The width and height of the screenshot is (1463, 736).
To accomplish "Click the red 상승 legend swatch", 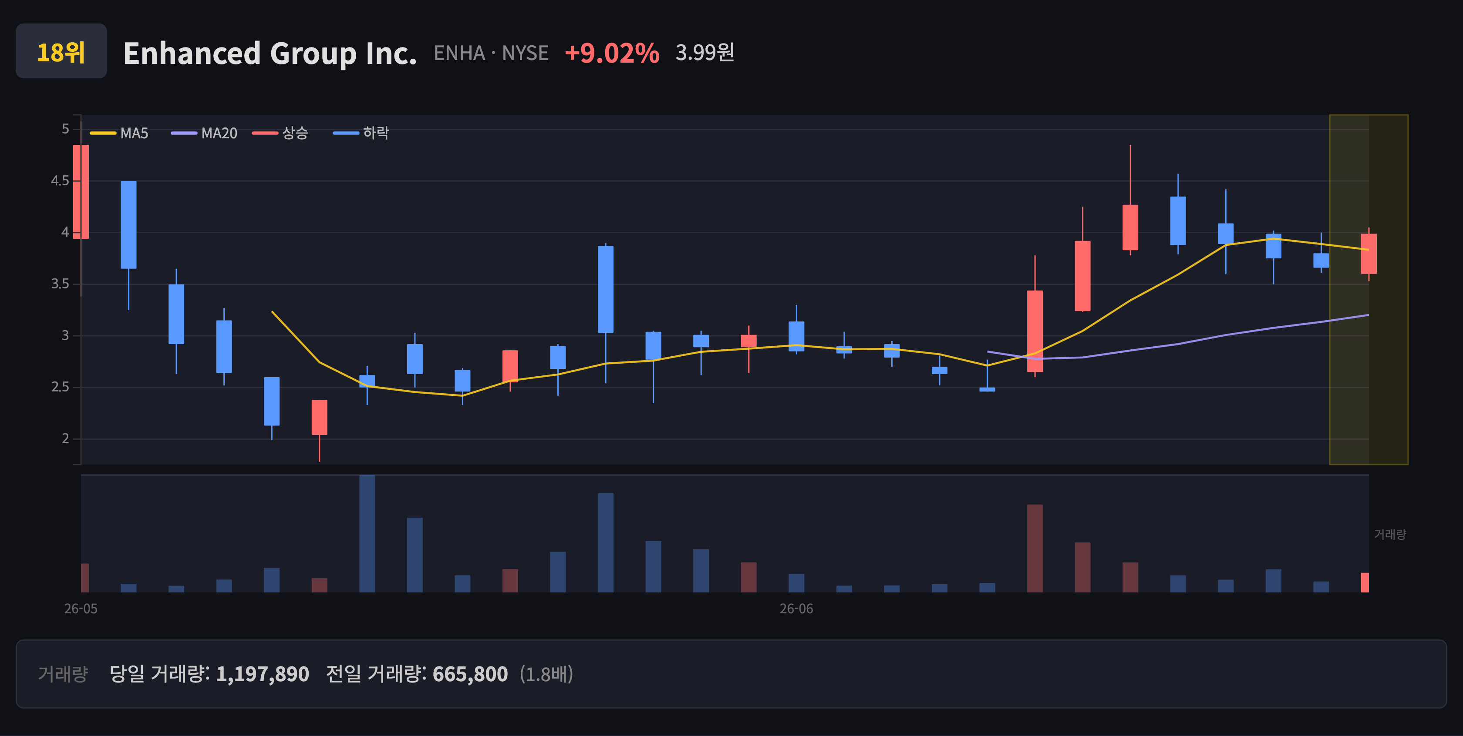I will (x=265, y=133).
